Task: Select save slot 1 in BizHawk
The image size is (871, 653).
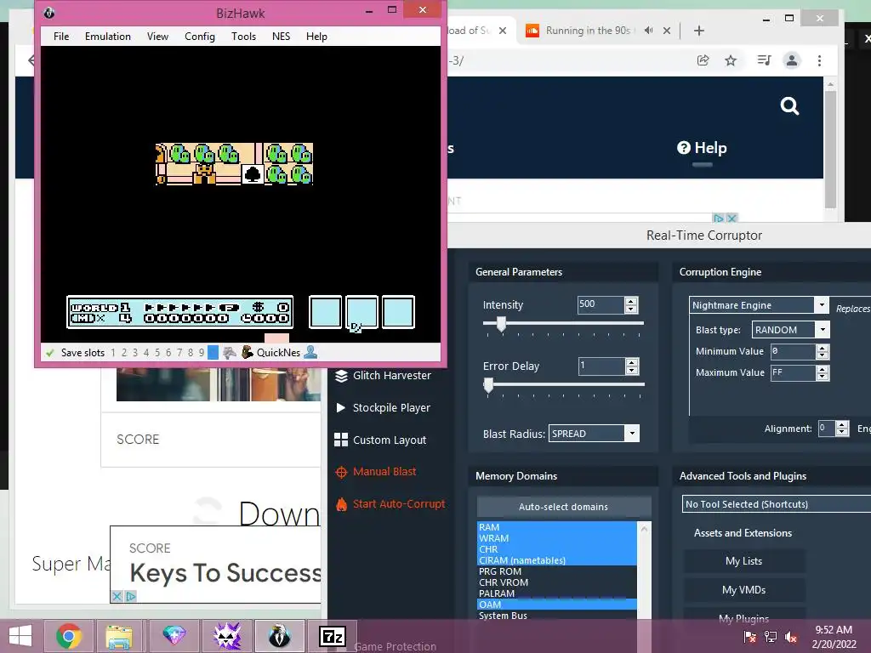Action: coord(113,353)
